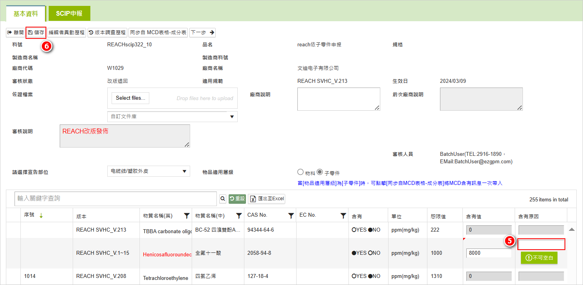Open the 自訂文件庫 dropdown

coord(172,117)
